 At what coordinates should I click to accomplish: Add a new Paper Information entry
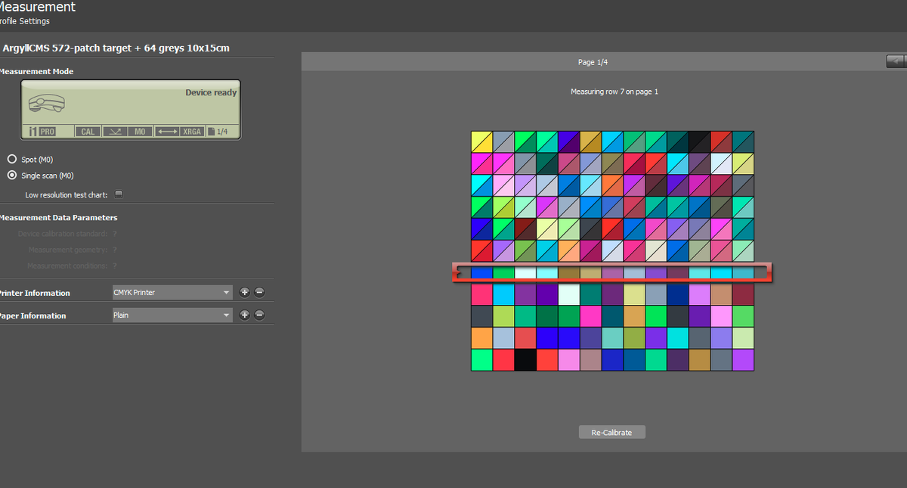pyautogui.click(x=245, y=315)
